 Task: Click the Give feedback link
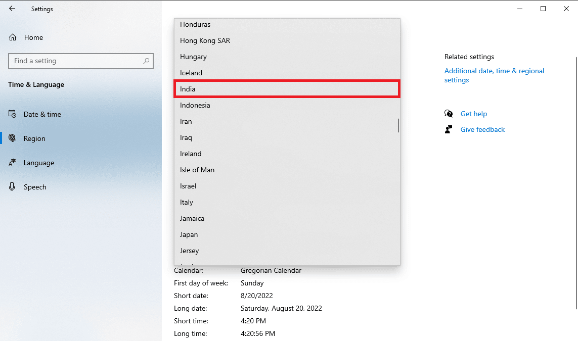(x=482, y=129)
